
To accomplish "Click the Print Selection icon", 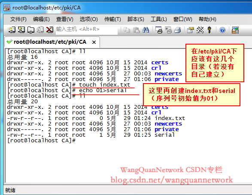I will coord(168,30).
